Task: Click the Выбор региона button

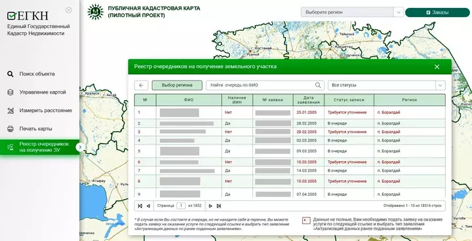Action: (177, 85)
